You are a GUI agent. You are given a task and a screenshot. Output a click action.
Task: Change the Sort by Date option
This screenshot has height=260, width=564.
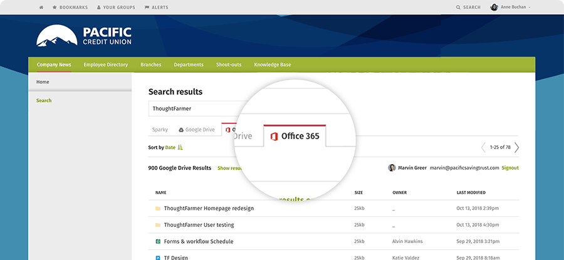170,147
